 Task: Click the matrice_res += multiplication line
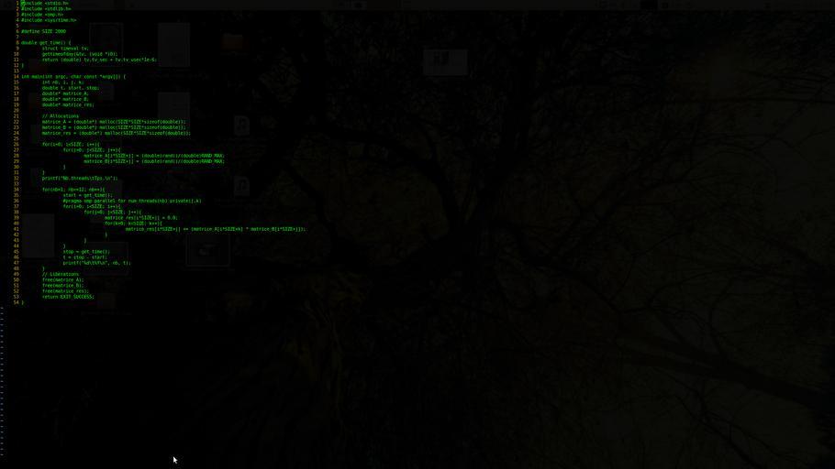(216, 229)
